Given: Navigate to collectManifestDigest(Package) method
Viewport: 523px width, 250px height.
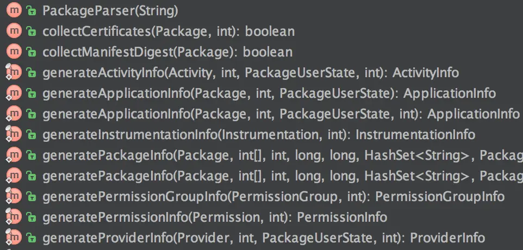Looking at the screenshot, I should tap(167, 52).
